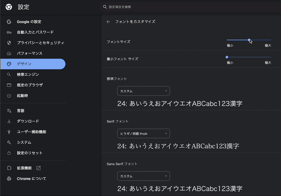Select the palette icon for デザイン

(x=8, y=64)
